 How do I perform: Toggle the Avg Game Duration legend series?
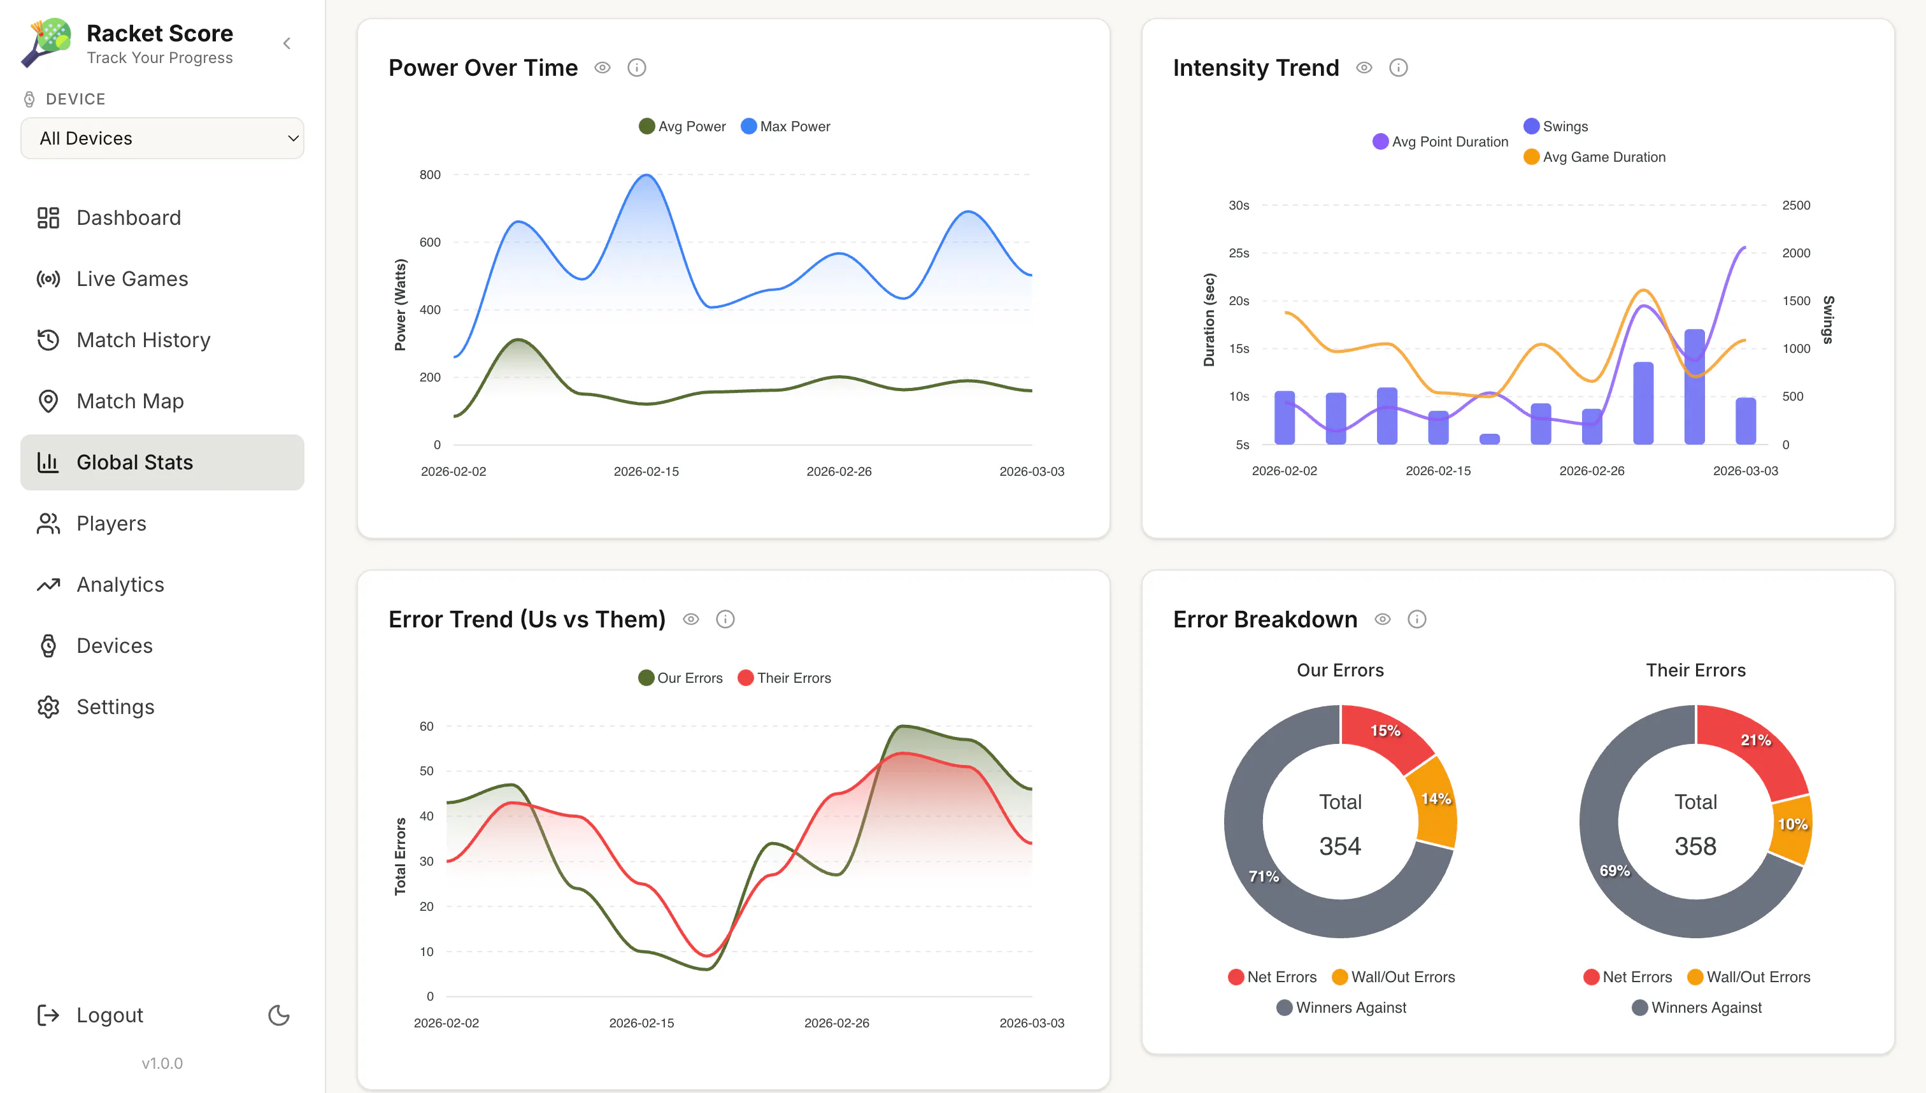pyautogui.click(x=1594, y=158)
